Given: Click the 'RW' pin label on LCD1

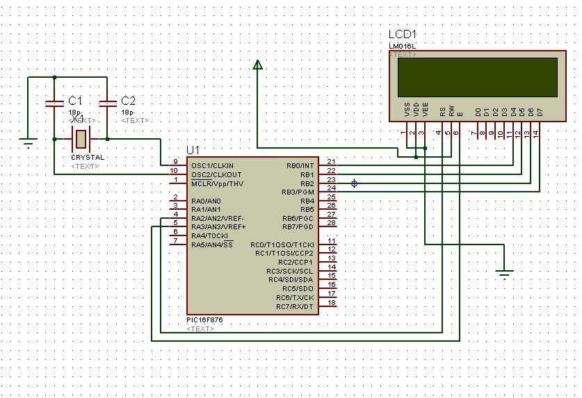Looking at the screenshot, I should [451, 111].
